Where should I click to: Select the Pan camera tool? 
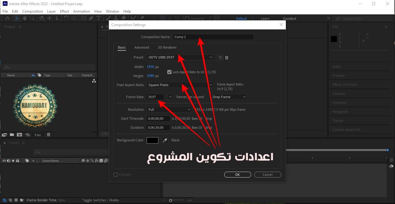tap(50, 18)
